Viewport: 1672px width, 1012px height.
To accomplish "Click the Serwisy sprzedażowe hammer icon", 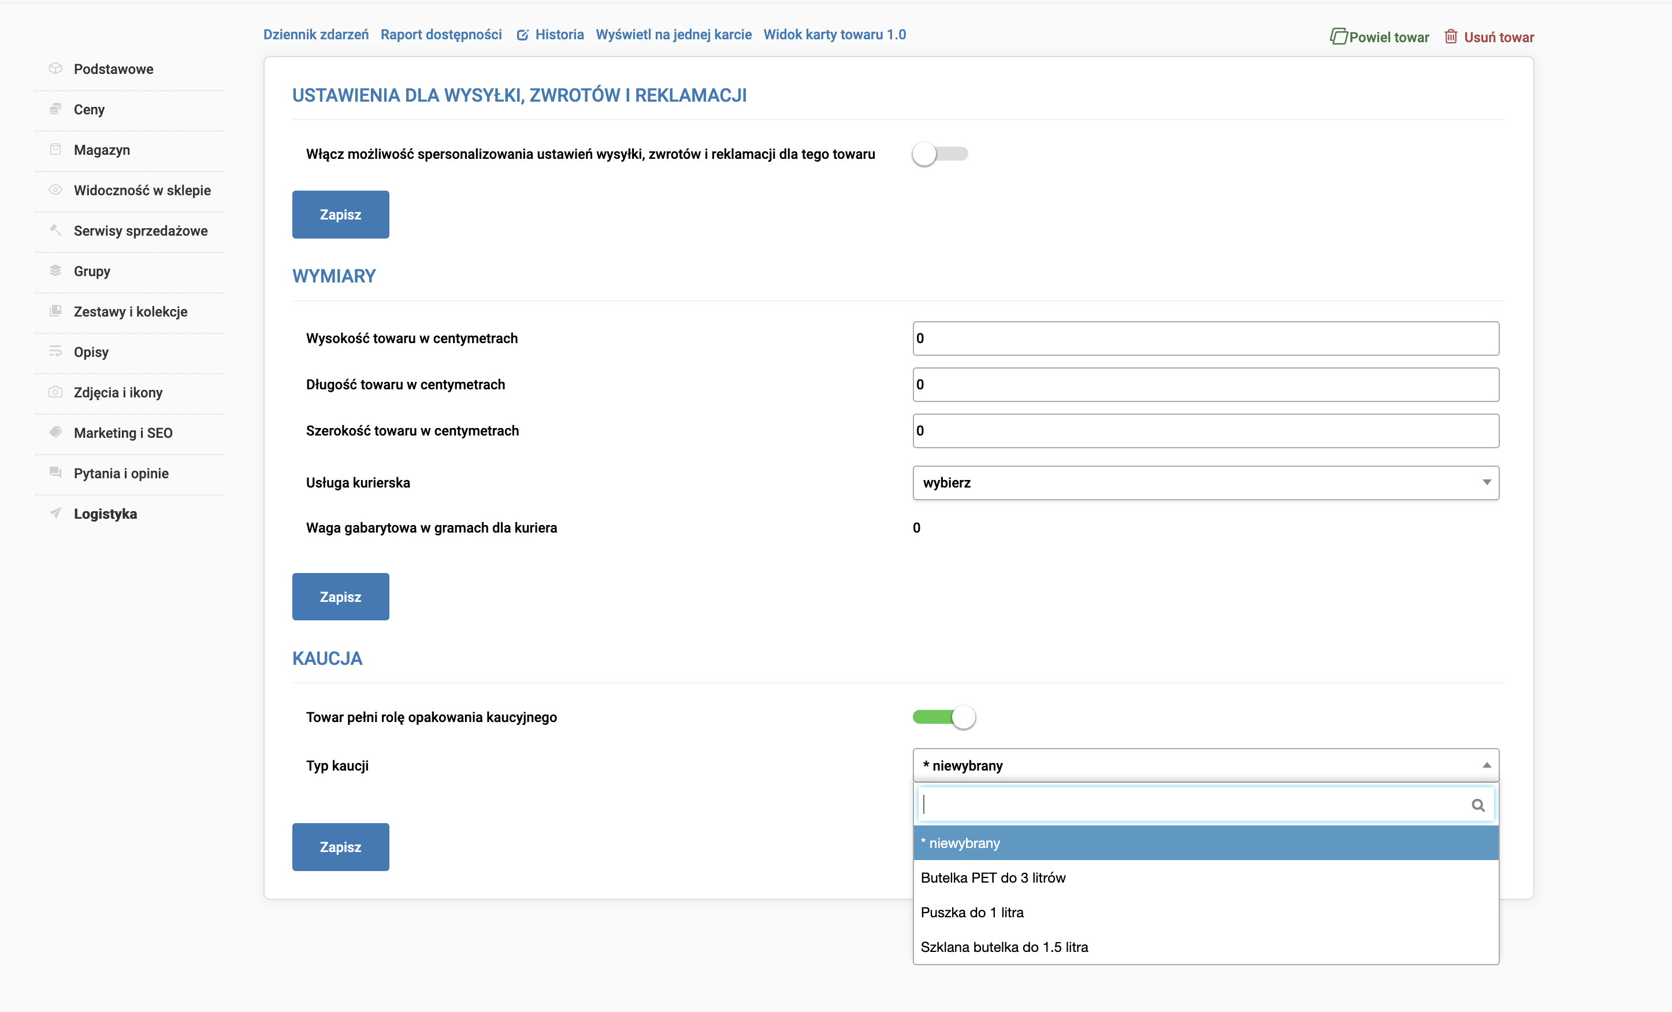I will tap(55, 230).
